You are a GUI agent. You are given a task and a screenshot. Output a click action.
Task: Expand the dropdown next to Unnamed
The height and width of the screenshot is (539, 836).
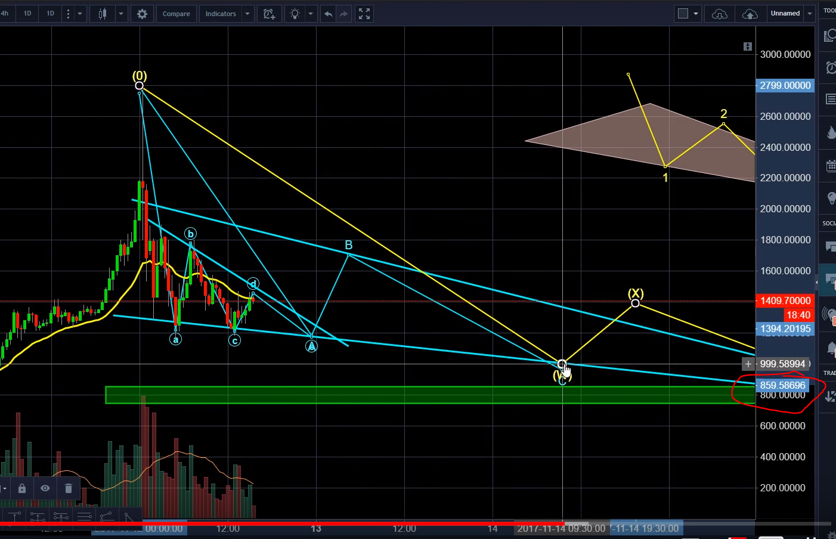pyautogui.click(x=810, y=14)
